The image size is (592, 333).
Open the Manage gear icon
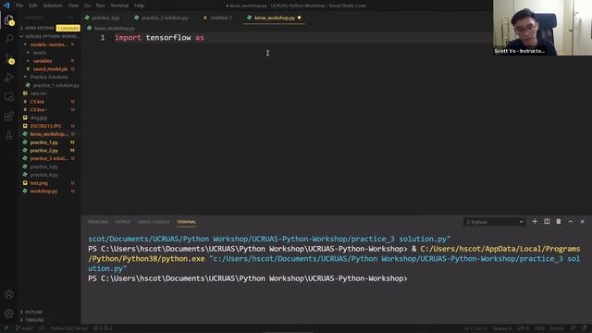click(8, 314)
